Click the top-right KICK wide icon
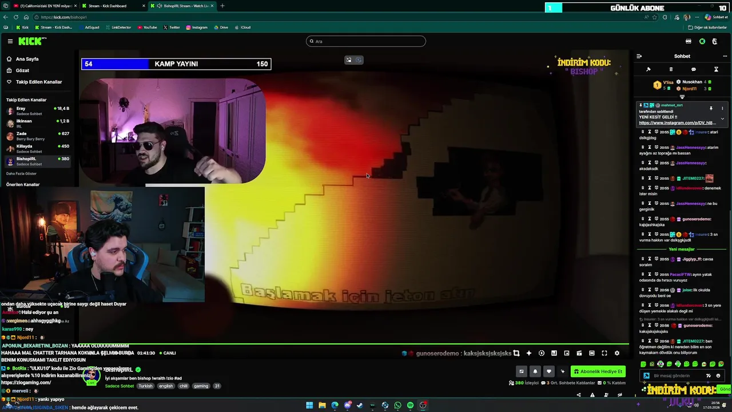 [x=689, y=41]
